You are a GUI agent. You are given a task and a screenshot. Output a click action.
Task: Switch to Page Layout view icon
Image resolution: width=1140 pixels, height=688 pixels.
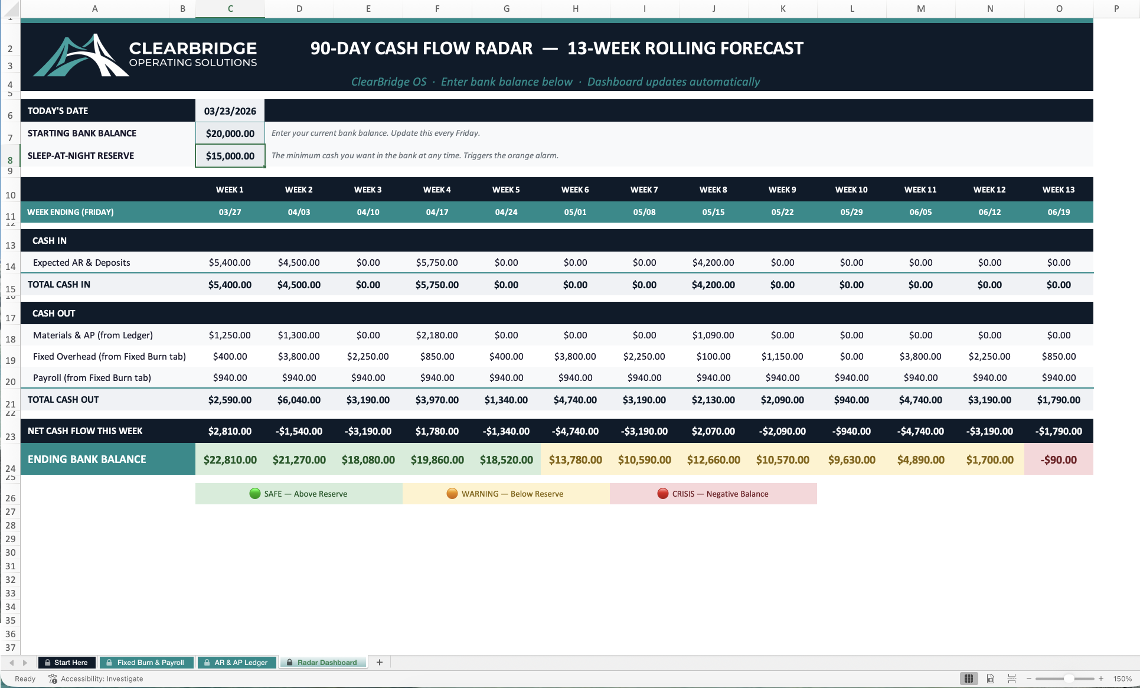(x=991, y=679)
